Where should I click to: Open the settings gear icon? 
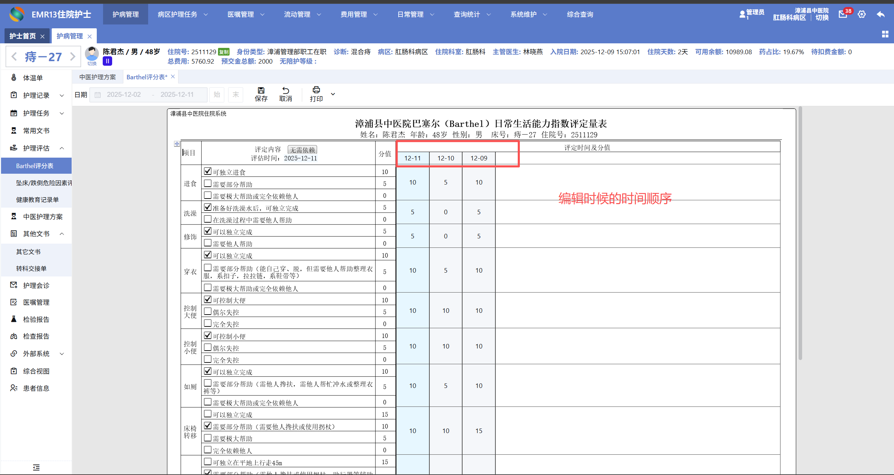point(862,14)
